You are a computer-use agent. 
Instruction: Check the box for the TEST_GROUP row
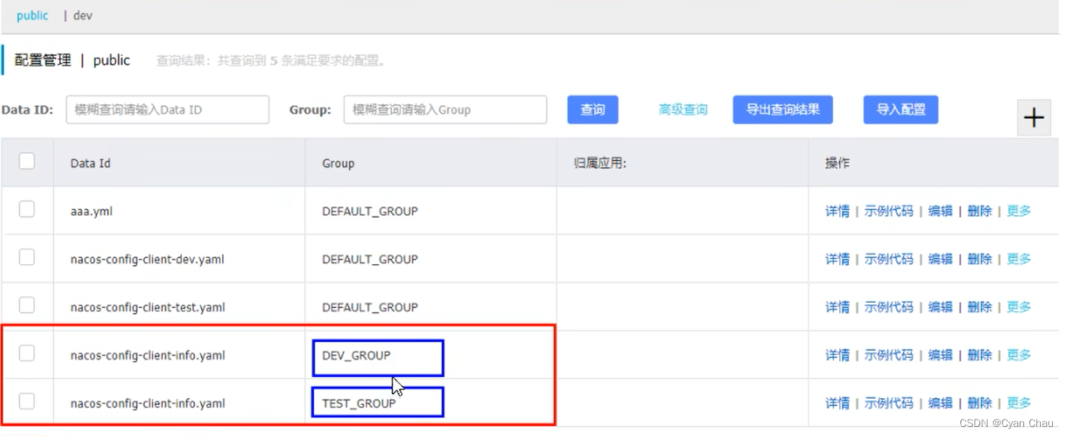click(27, 401)
